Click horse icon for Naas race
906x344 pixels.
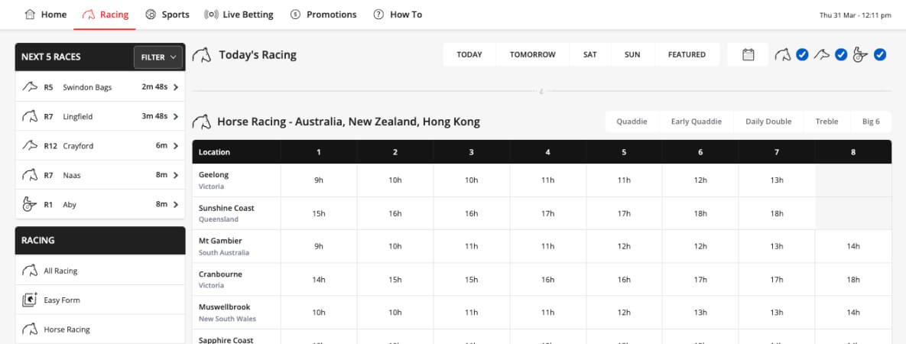(x=30, y=174)
